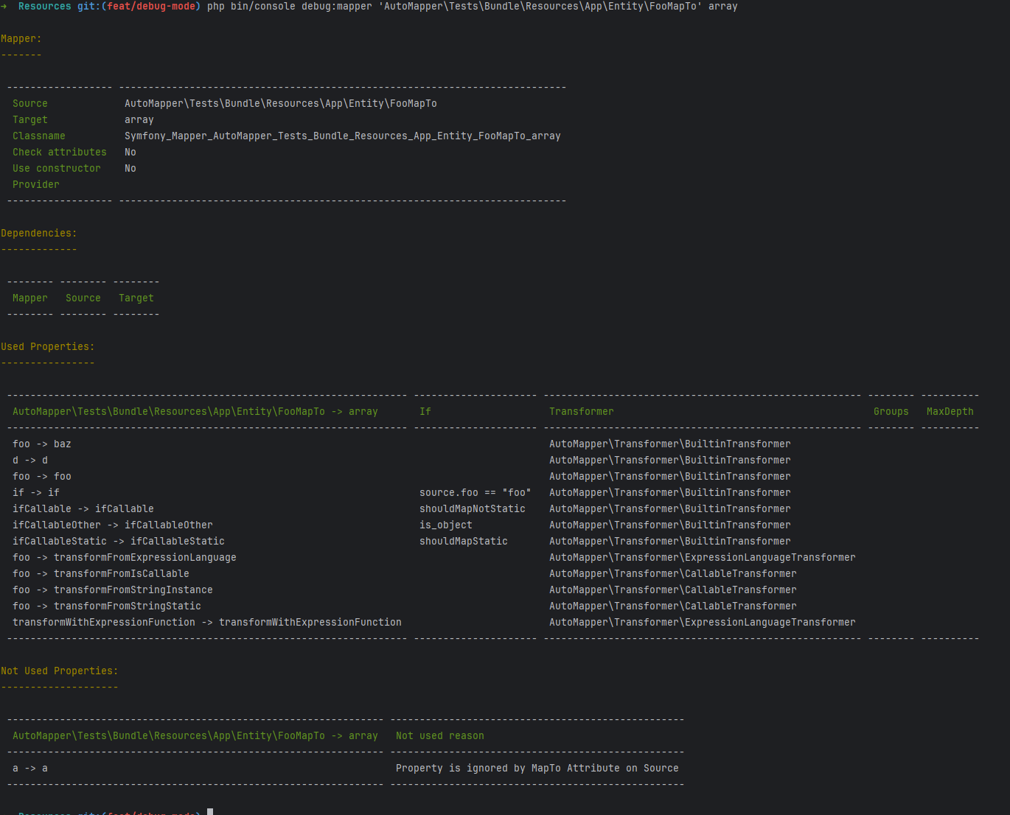Click the "Transformer" column header

coord(581,412)
